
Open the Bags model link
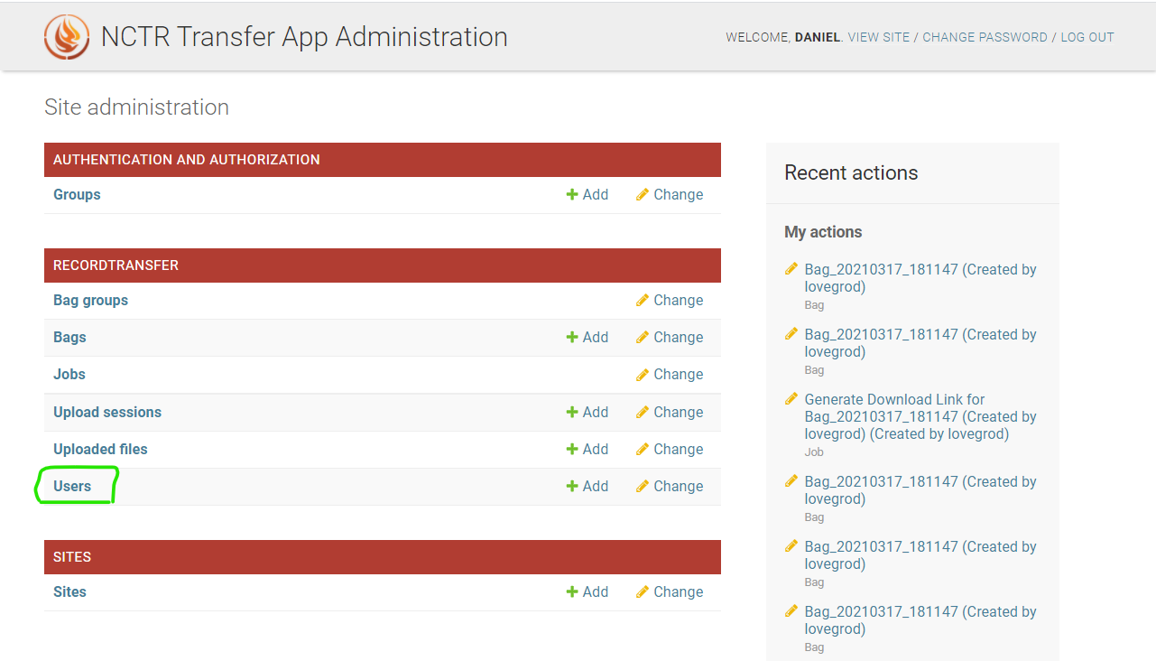click(69, 337)
